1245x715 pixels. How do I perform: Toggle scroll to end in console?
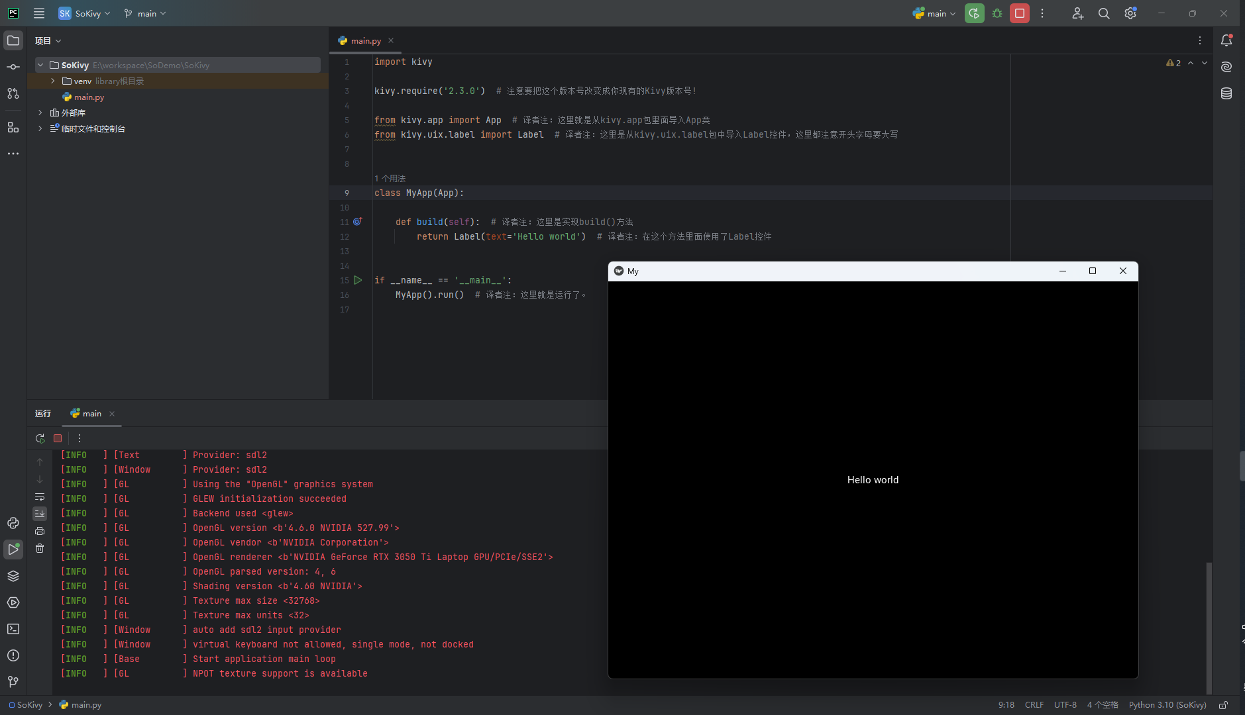click(x=40, y=514)
